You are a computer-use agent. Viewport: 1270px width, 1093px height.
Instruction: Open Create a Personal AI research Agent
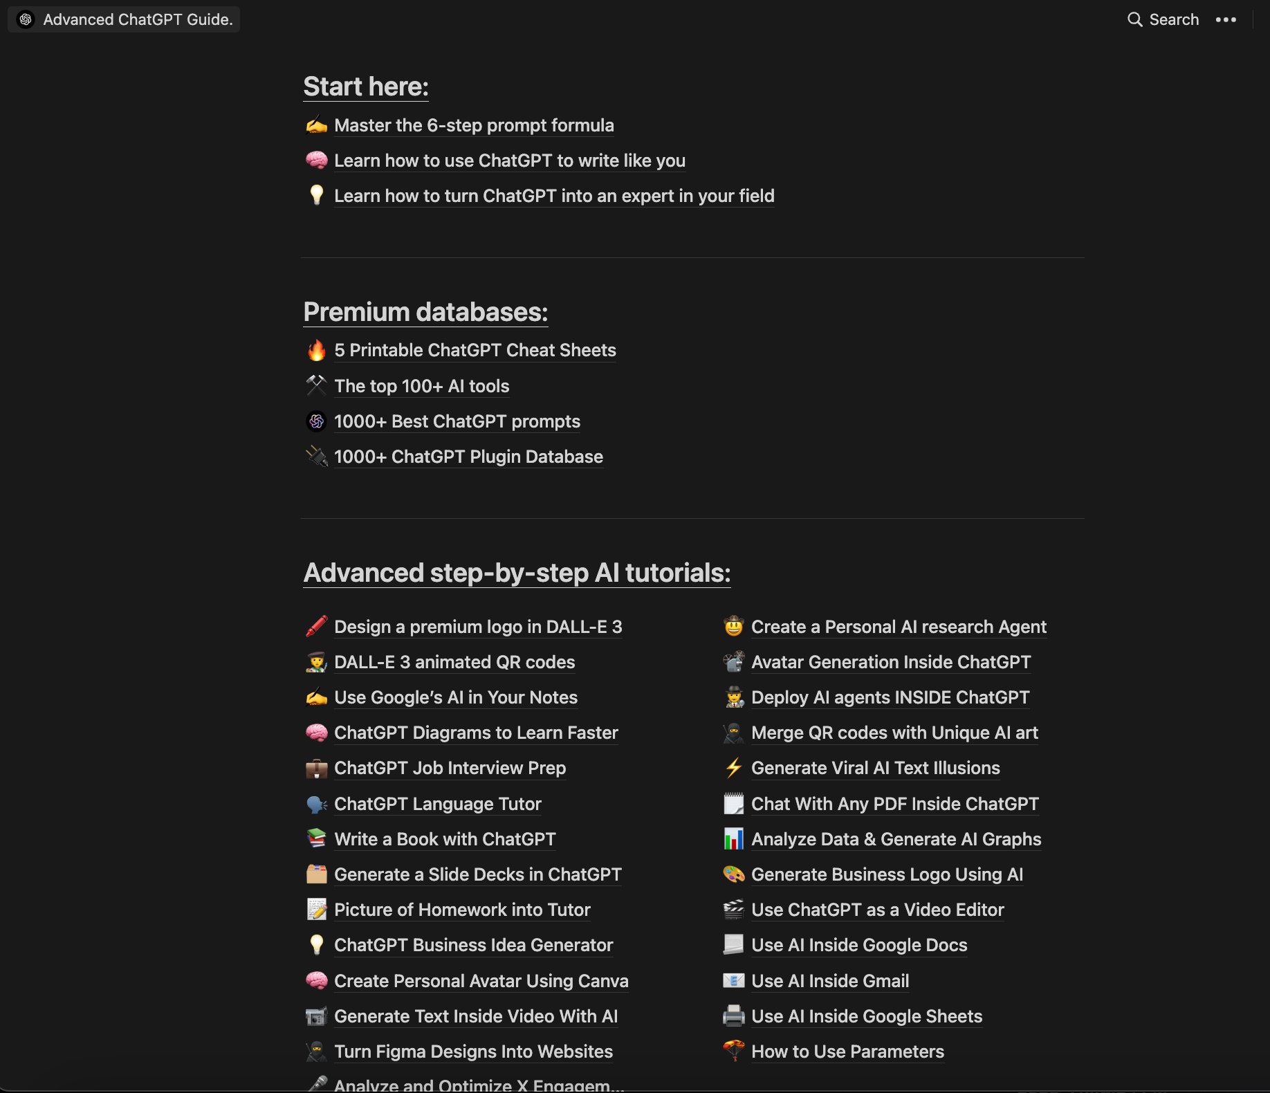coord(899,627)
